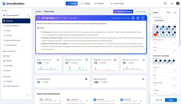This screenshot has width=181, height=104.
Task: Expand the Tags dropdown
Action: coord(165,78)
